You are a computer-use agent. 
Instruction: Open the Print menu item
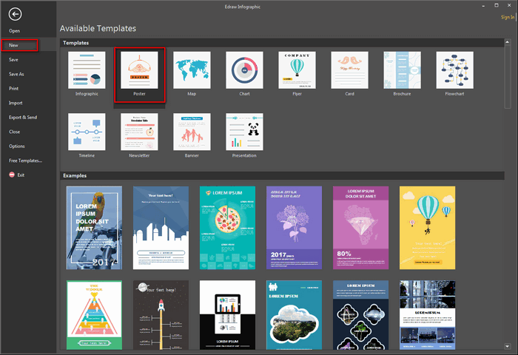[13, 89]
